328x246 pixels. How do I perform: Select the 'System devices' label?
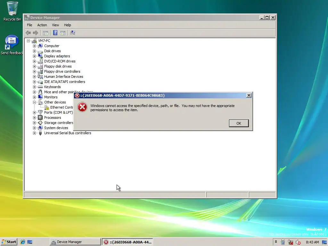pos(56,128)
